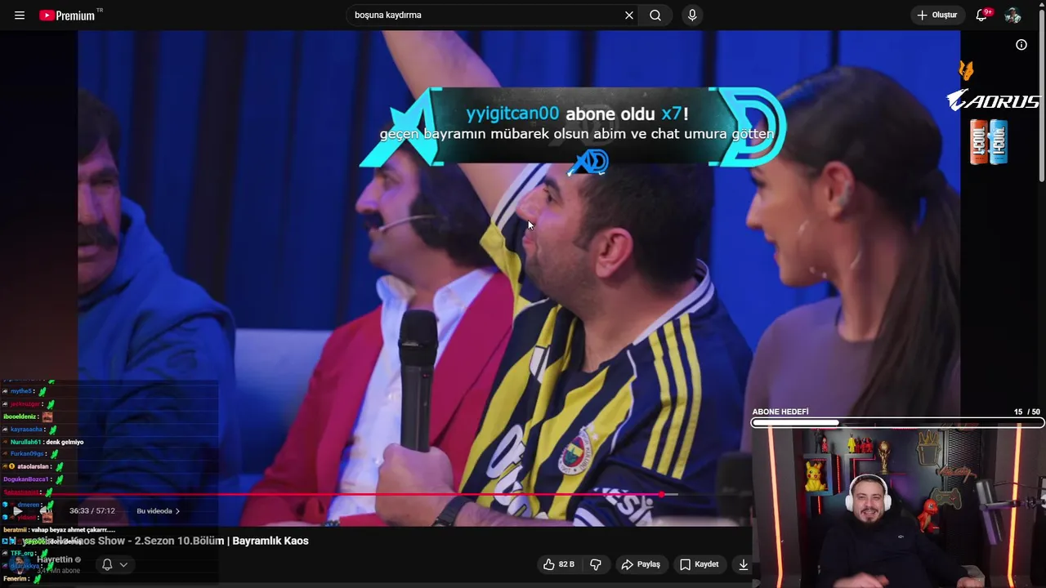Open the Hayrettin channel avatar
The image size is (1046, 588).
click(18, 564)
